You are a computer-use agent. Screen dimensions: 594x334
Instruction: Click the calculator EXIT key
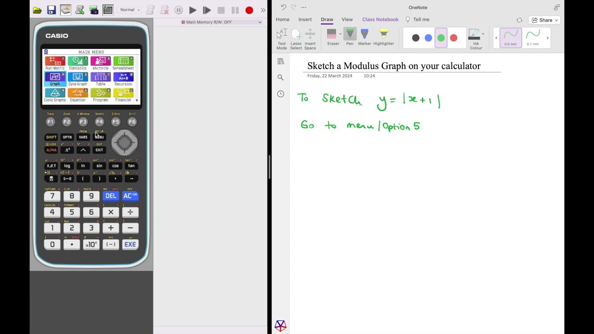click(99, 150)
